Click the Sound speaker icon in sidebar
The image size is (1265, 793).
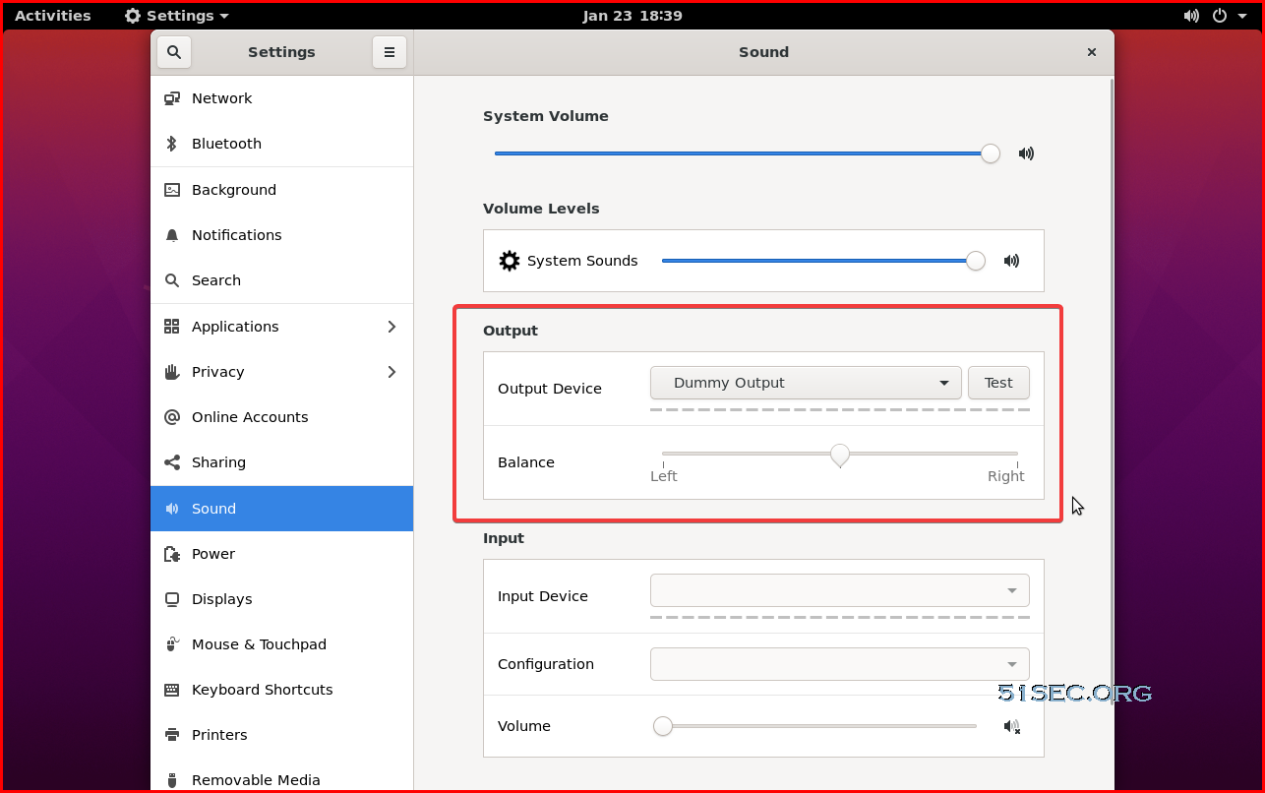pyautogui.click(x=172, y=509)
